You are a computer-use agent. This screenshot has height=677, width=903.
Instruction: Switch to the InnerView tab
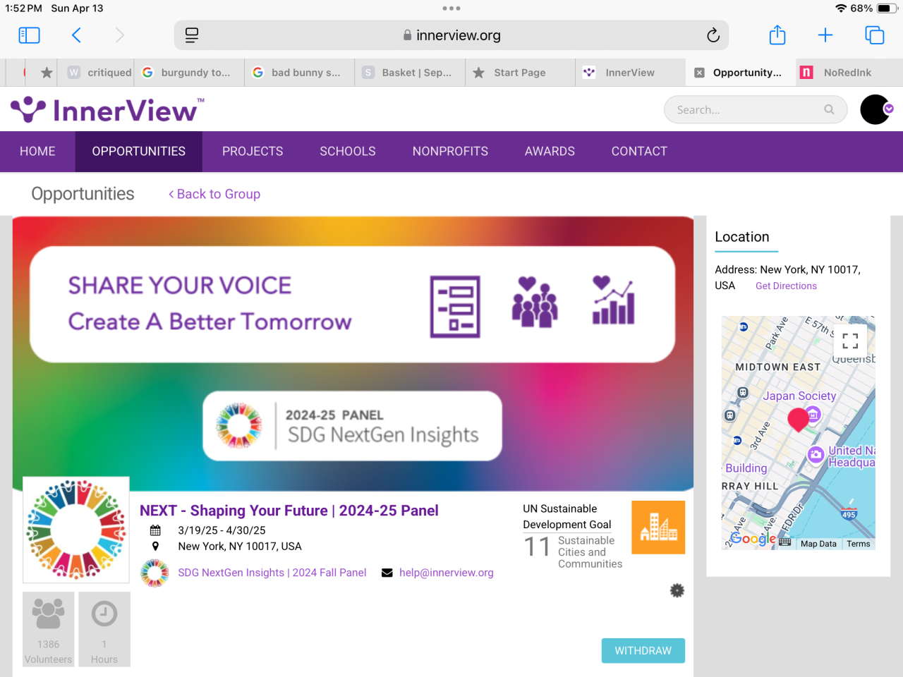(x=630, y=73)
